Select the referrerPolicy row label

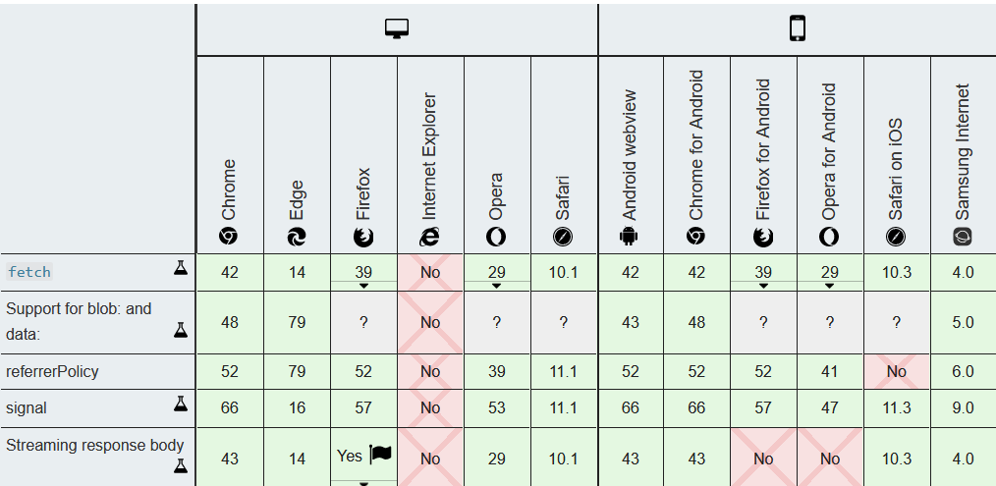click(x=52, y=372)
